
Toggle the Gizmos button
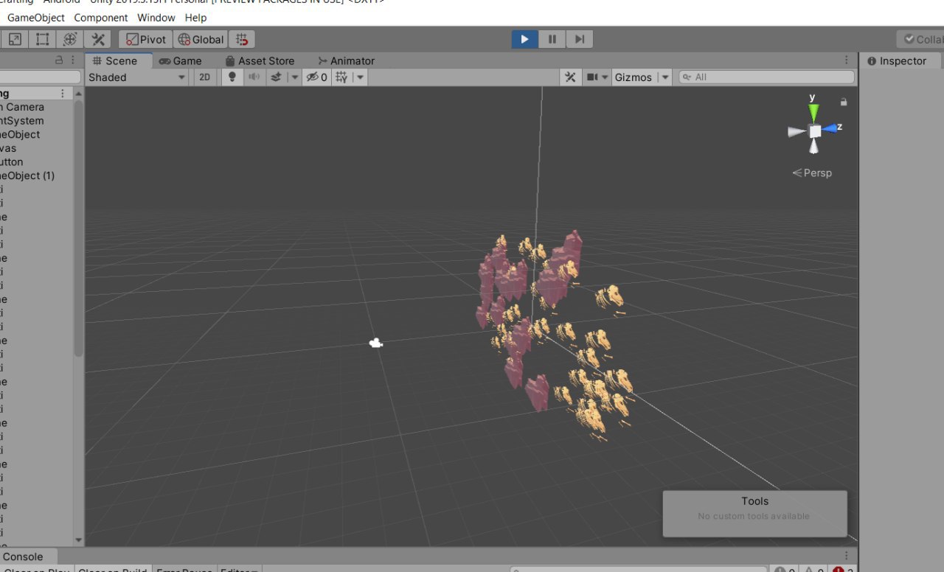coord(634,77)
